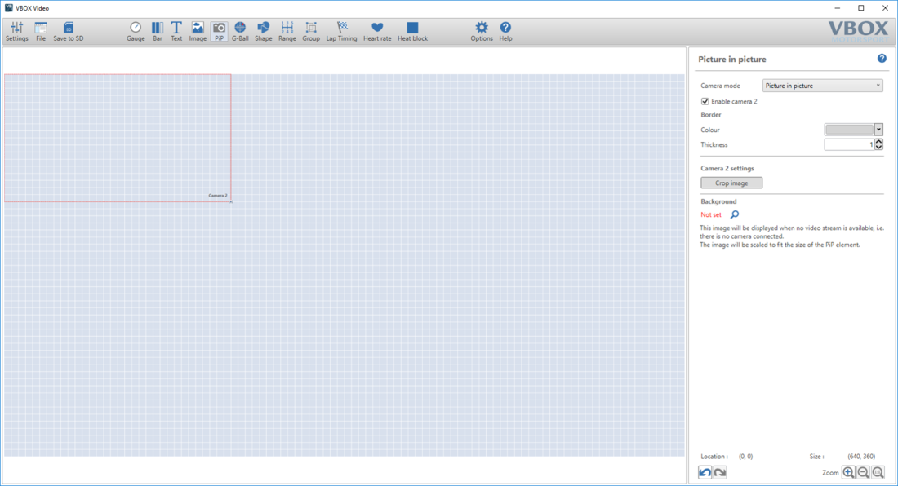Open the File toolbar item
This screenshot has height=486, width=898.
point(41,32)
